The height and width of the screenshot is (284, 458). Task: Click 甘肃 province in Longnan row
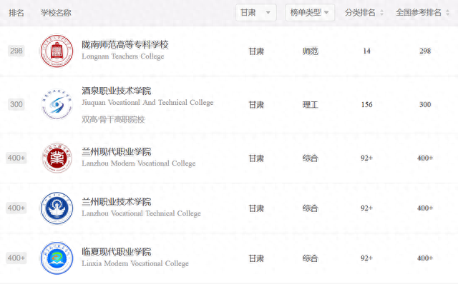tap(256, 51)
